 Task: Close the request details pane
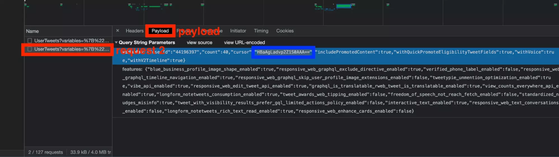[x=118, y=30]
